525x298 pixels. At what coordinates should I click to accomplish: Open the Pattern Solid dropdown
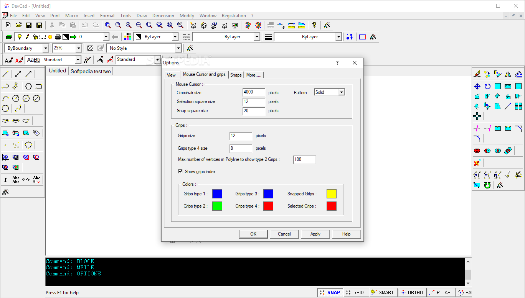(x=342, y=92)
